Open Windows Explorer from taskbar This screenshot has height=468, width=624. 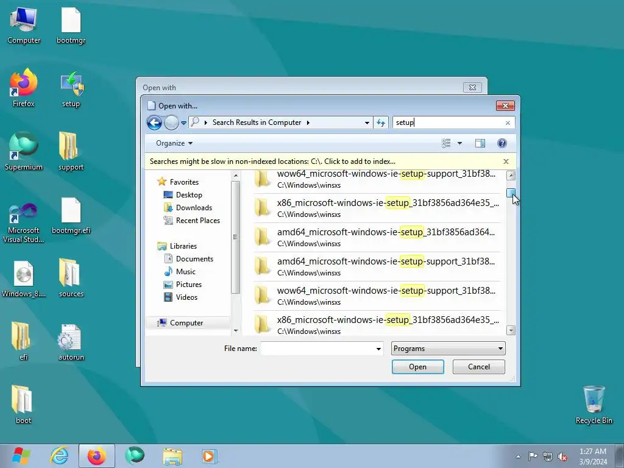click(x=172, y=456)
